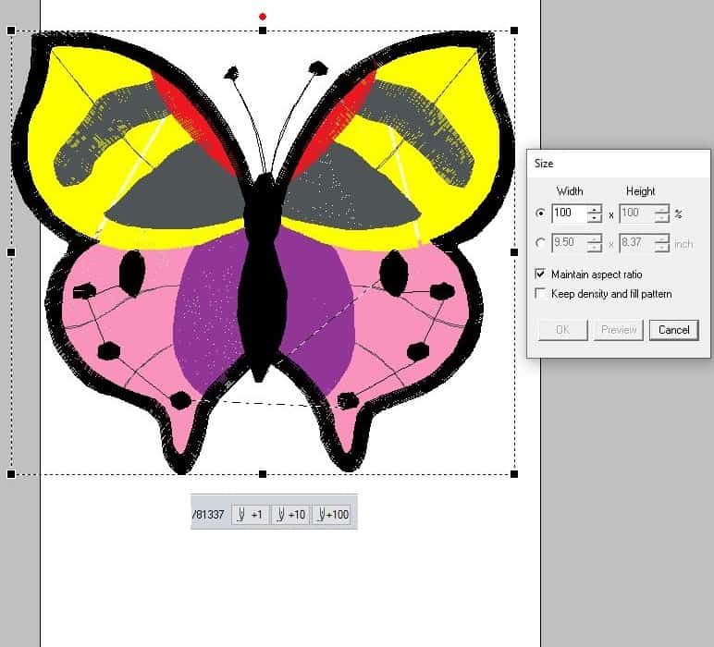Click the height inch field showing 8.37
The image size is (714, 647).
point(636,243)
